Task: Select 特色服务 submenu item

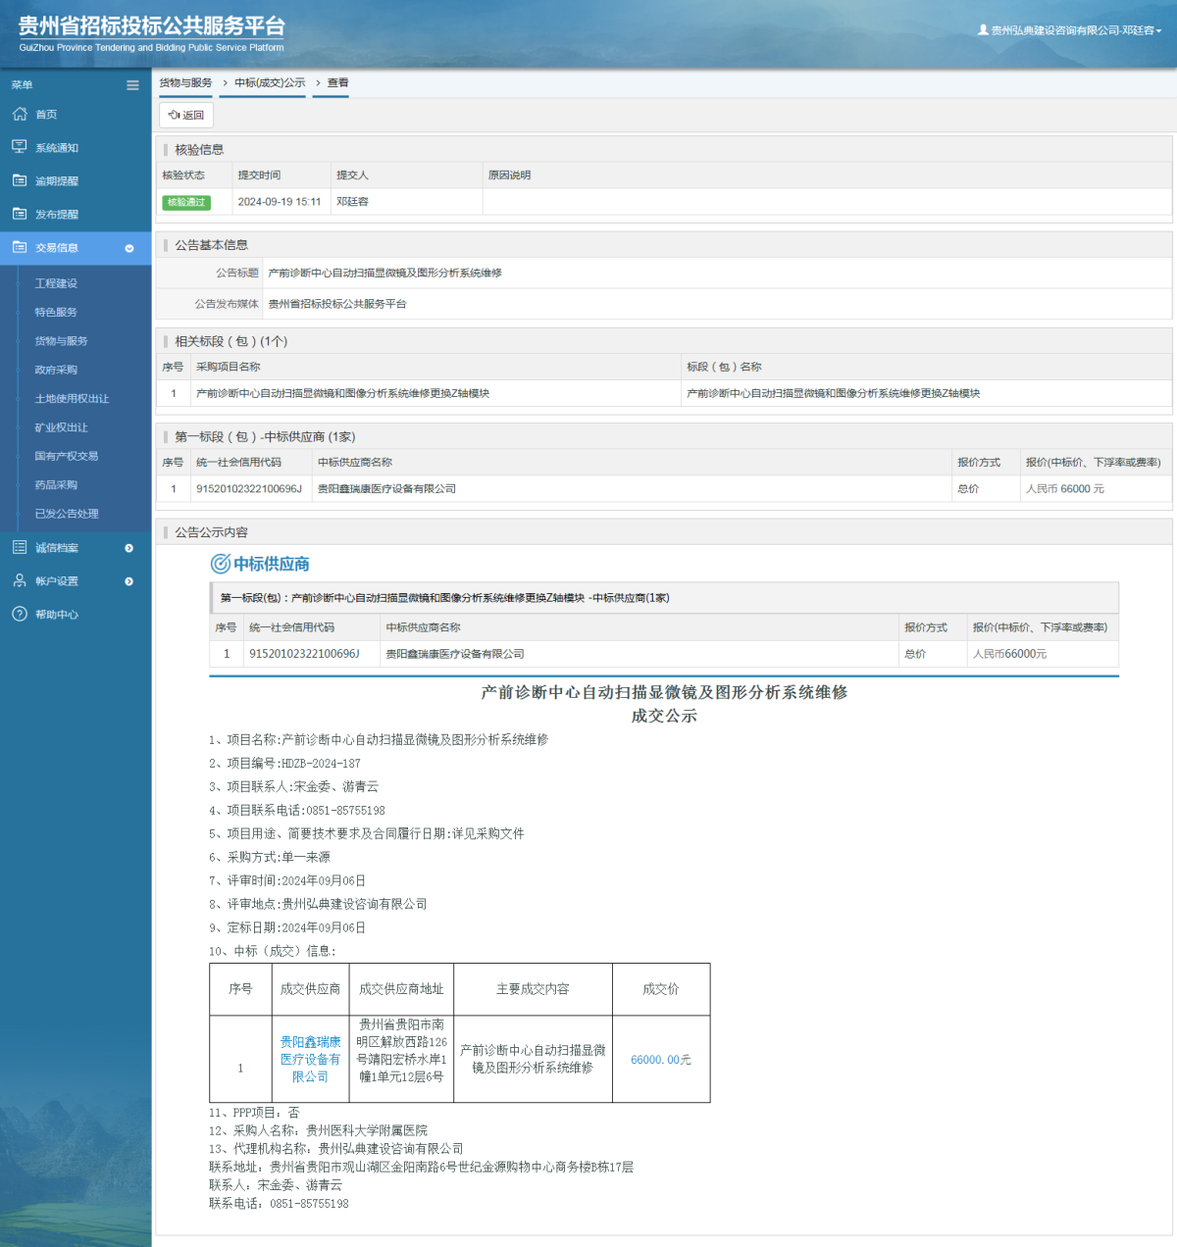Action: click(56, 312)
